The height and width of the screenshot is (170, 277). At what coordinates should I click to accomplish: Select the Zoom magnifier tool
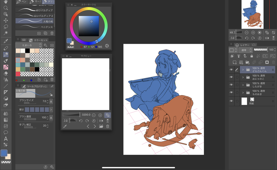pyautogui.click(x=6, y=8)
